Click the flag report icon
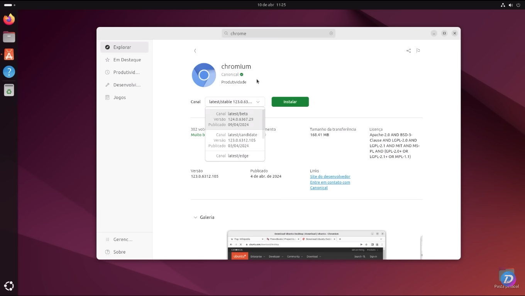The image size is (525, 296). [x=418, y=50]
